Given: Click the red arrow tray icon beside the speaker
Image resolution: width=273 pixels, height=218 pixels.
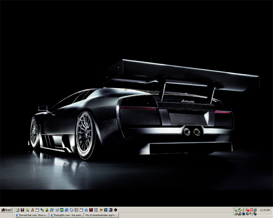Looking at the screenshot, I should [x=247, y=210].
